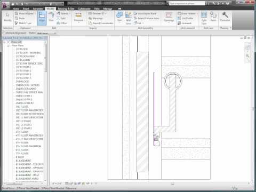Select 7TH FLOOR plan in browser
This screenshot has width=256, height=192.
pyautogui.click(x=22, y=154)
